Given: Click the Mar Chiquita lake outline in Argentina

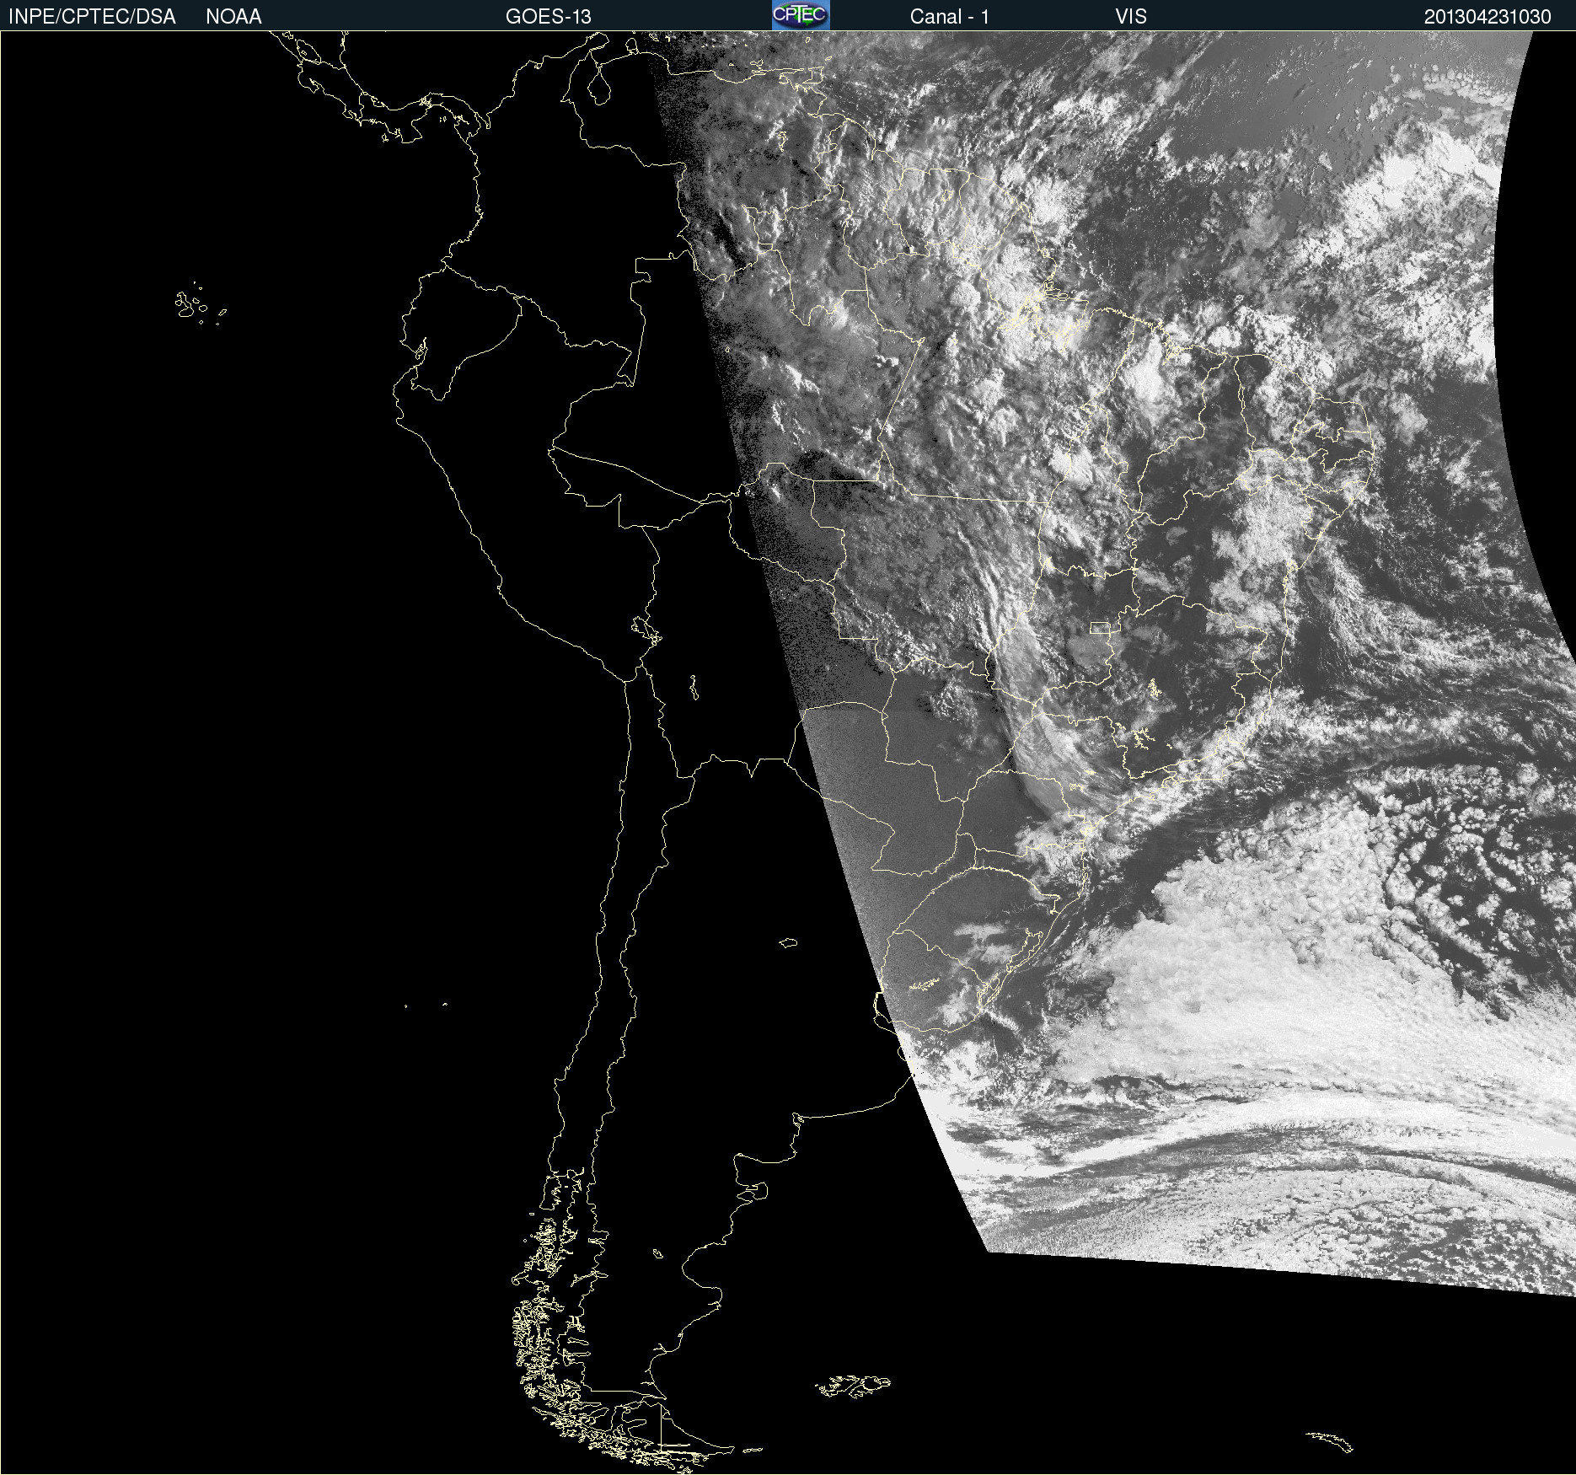Looking at the screenshot, I should (788, 942).
